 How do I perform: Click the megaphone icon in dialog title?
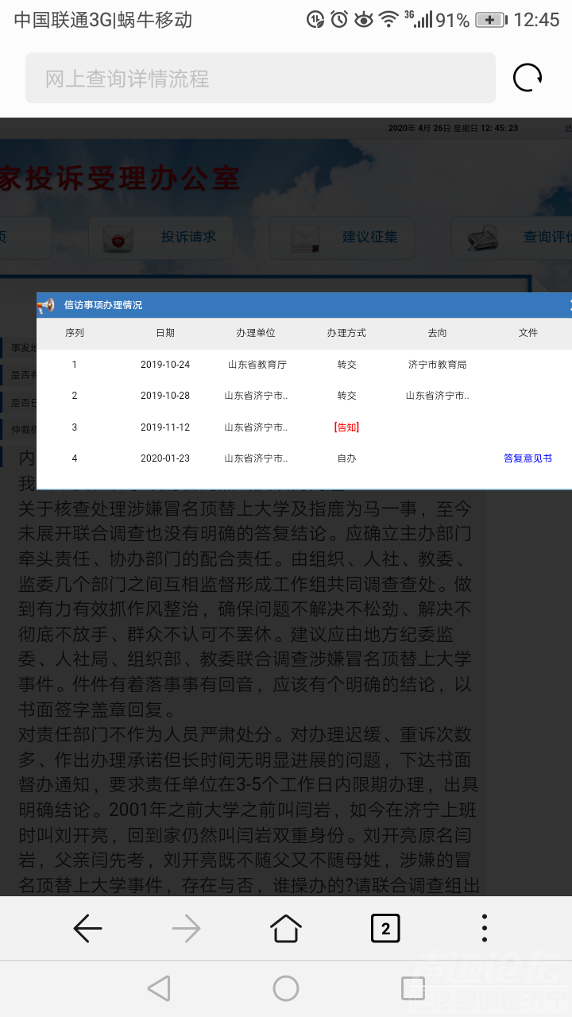[x=46, y=305]
